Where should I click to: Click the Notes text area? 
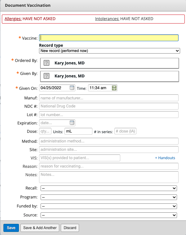pyautogui.click(x=109, y=177)
